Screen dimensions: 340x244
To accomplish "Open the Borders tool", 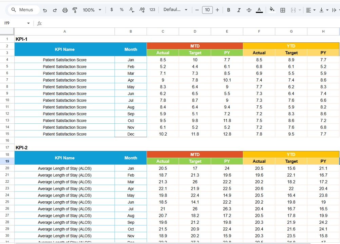I will [x=283, y=10].
